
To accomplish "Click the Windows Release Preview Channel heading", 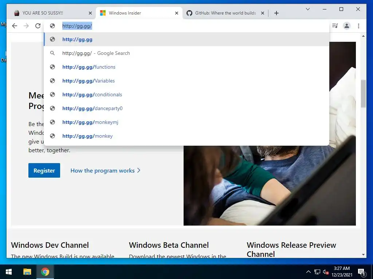I will (291, 249).
